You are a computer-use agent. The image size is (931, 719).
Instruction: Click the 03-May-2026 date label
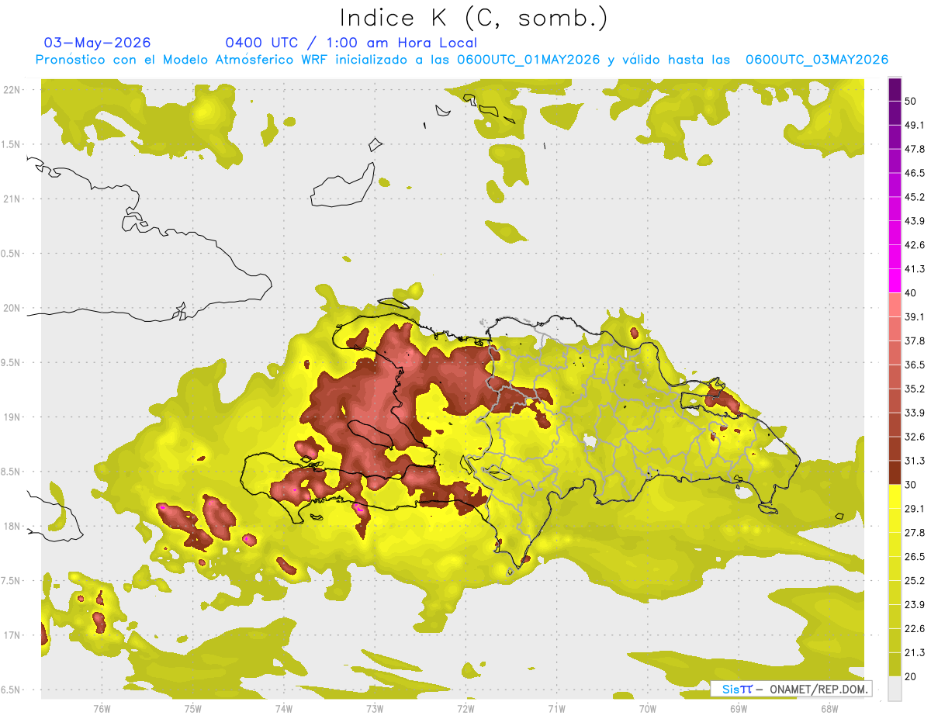point(97,43)
